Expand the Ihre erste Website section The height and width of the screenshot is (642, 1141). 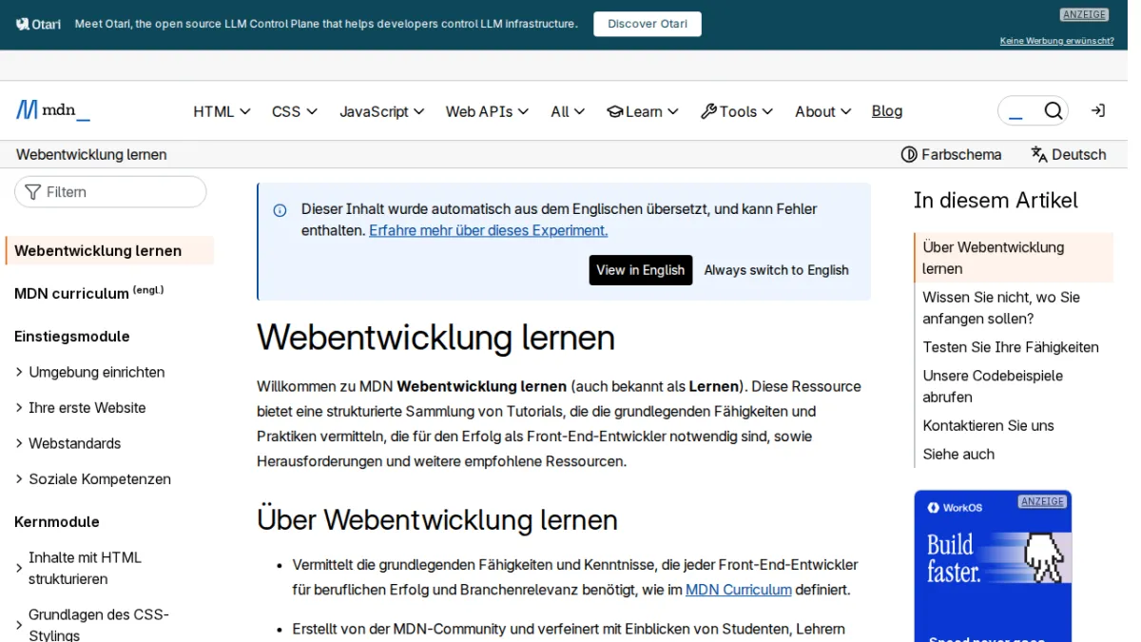[80, 408]
